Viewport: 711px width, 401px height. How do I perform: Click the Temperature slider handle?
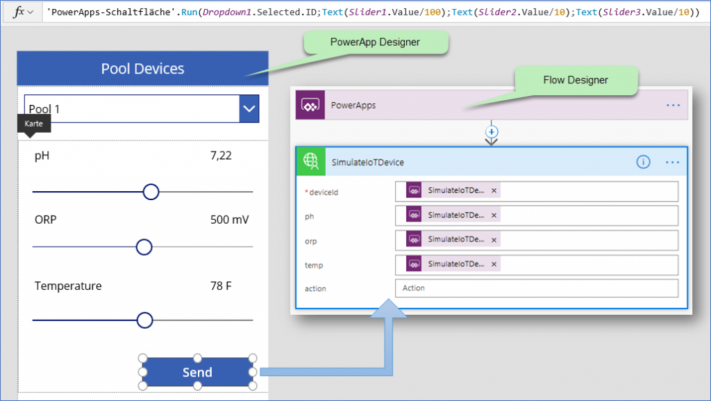144,320
